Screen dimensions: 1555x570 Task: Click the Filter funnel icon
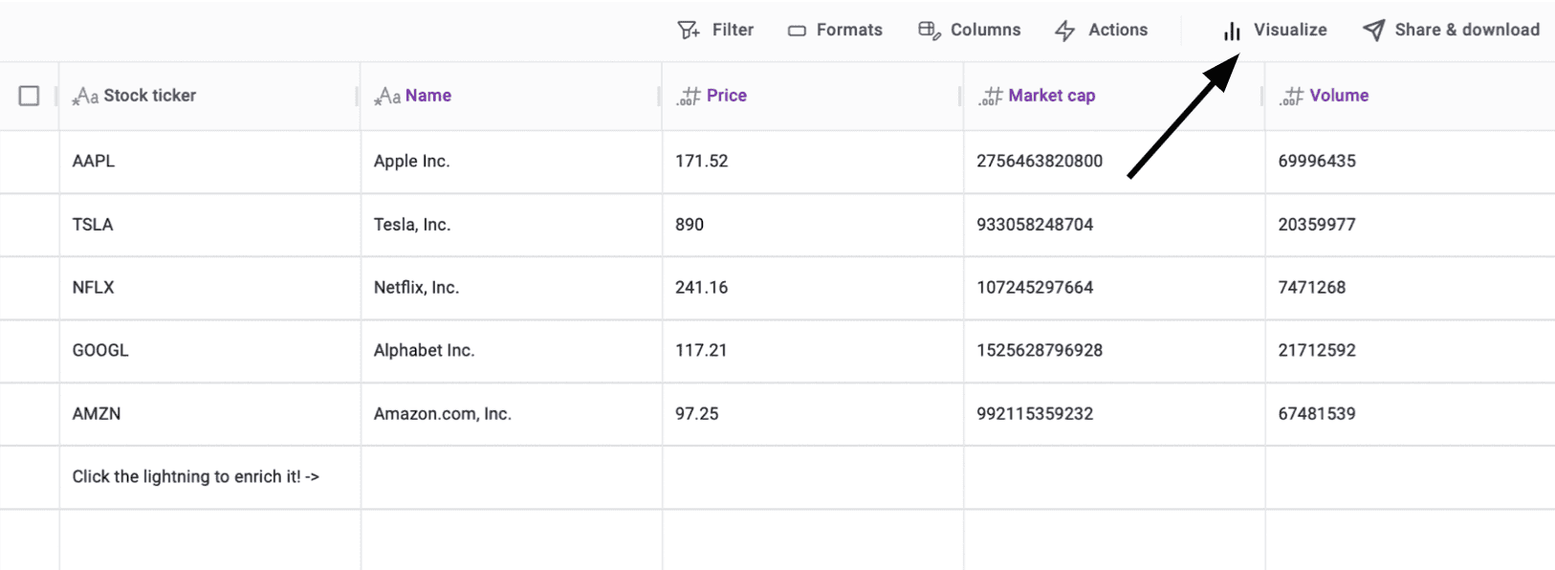coord(689,31)
